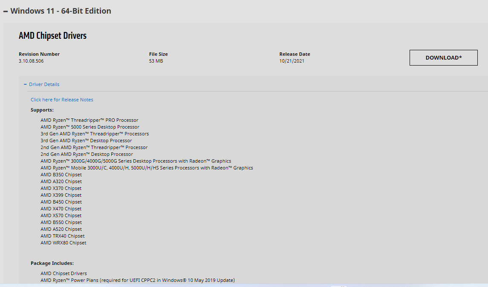Click the AMD WRX80 Chipset entry
This screenshot has height=287, width=488.
coord(64,243)
